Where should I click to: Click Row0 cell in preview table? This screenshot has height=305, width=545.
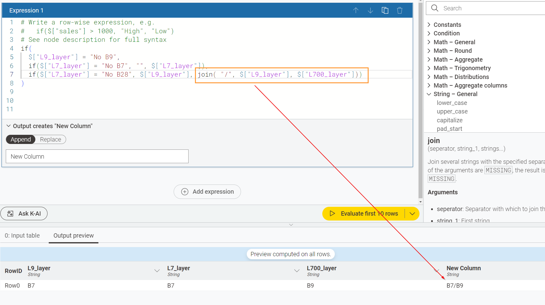pyautogui.click(x=12, y=285)
